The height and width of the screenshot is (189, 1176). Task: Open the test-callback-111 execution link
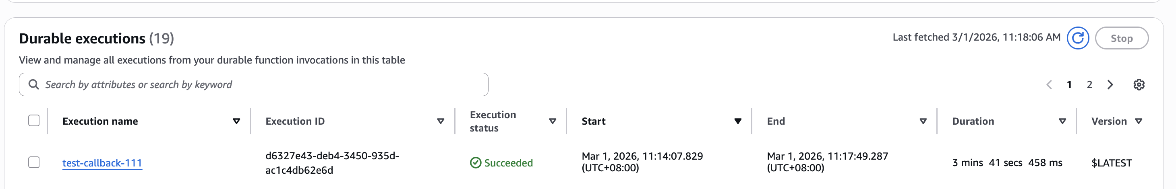pyautogui.click(x=102, y=162)
